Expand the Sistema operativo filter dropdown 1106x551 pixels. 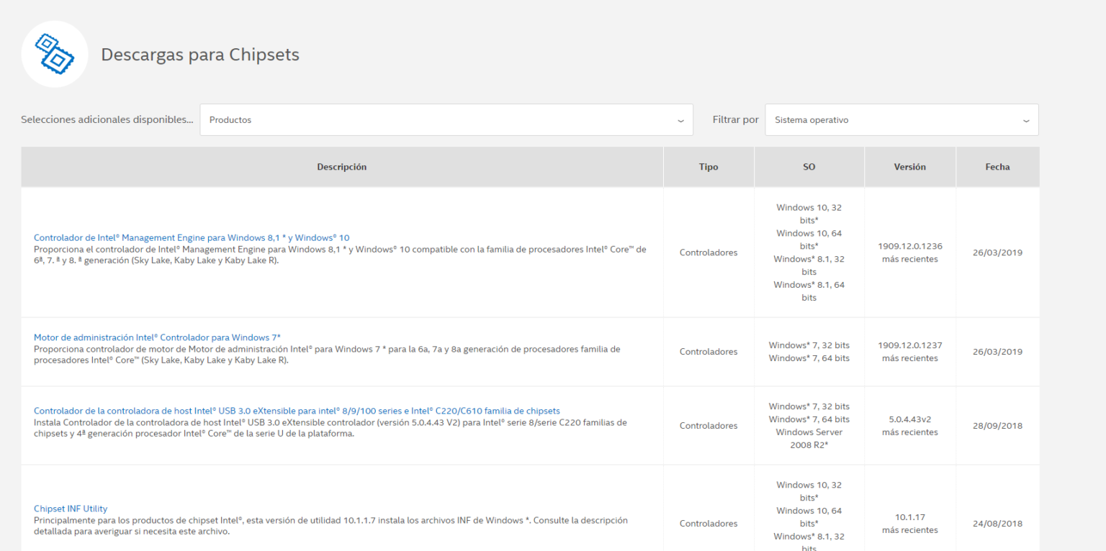(x=902, y=120)
